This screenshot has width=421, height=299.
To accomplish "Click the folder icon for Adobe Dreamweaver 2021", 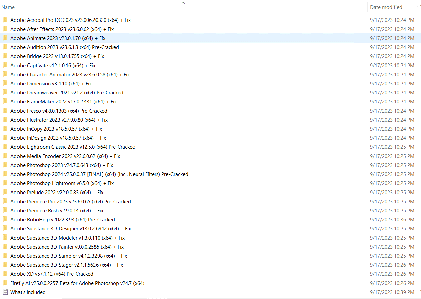I will point(5,92).
